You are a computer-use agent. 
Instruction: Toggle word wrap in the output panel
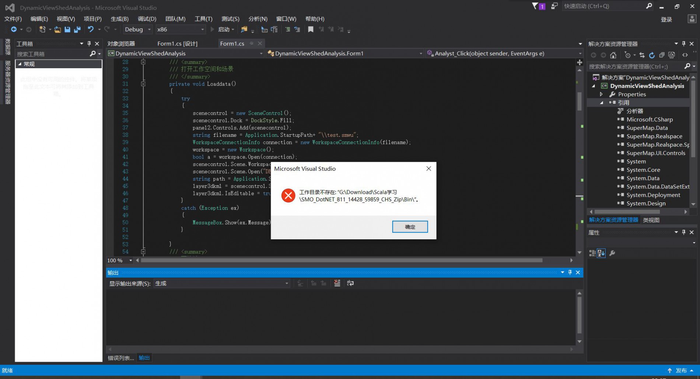point(350,283)
